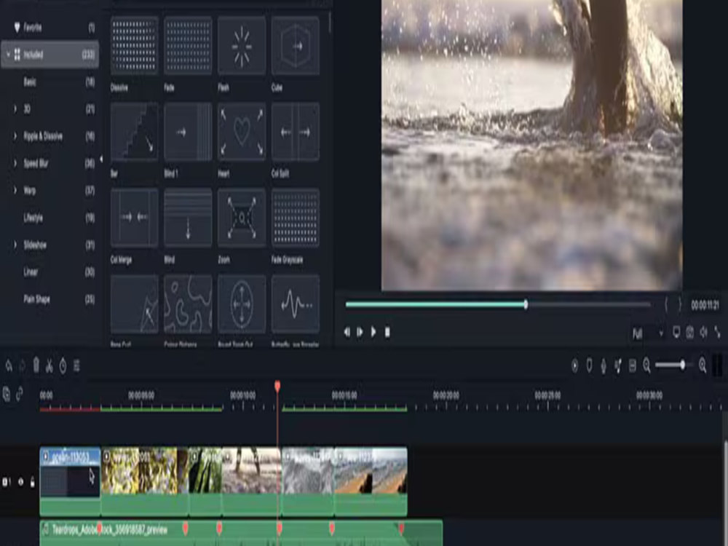Select the first blue-highlighted timeline clip
Image resolution: width=728 pixels, height=546 pixels.
pyautogui.click(x=70, y=481)
